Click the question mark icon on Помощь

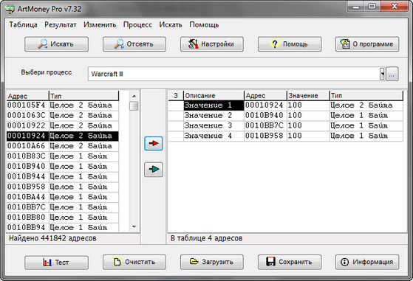275,44
